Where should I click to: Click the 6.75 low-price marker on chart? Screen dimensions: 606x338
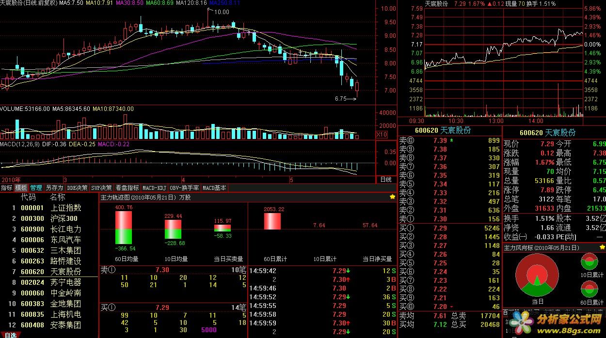point(341,98)
